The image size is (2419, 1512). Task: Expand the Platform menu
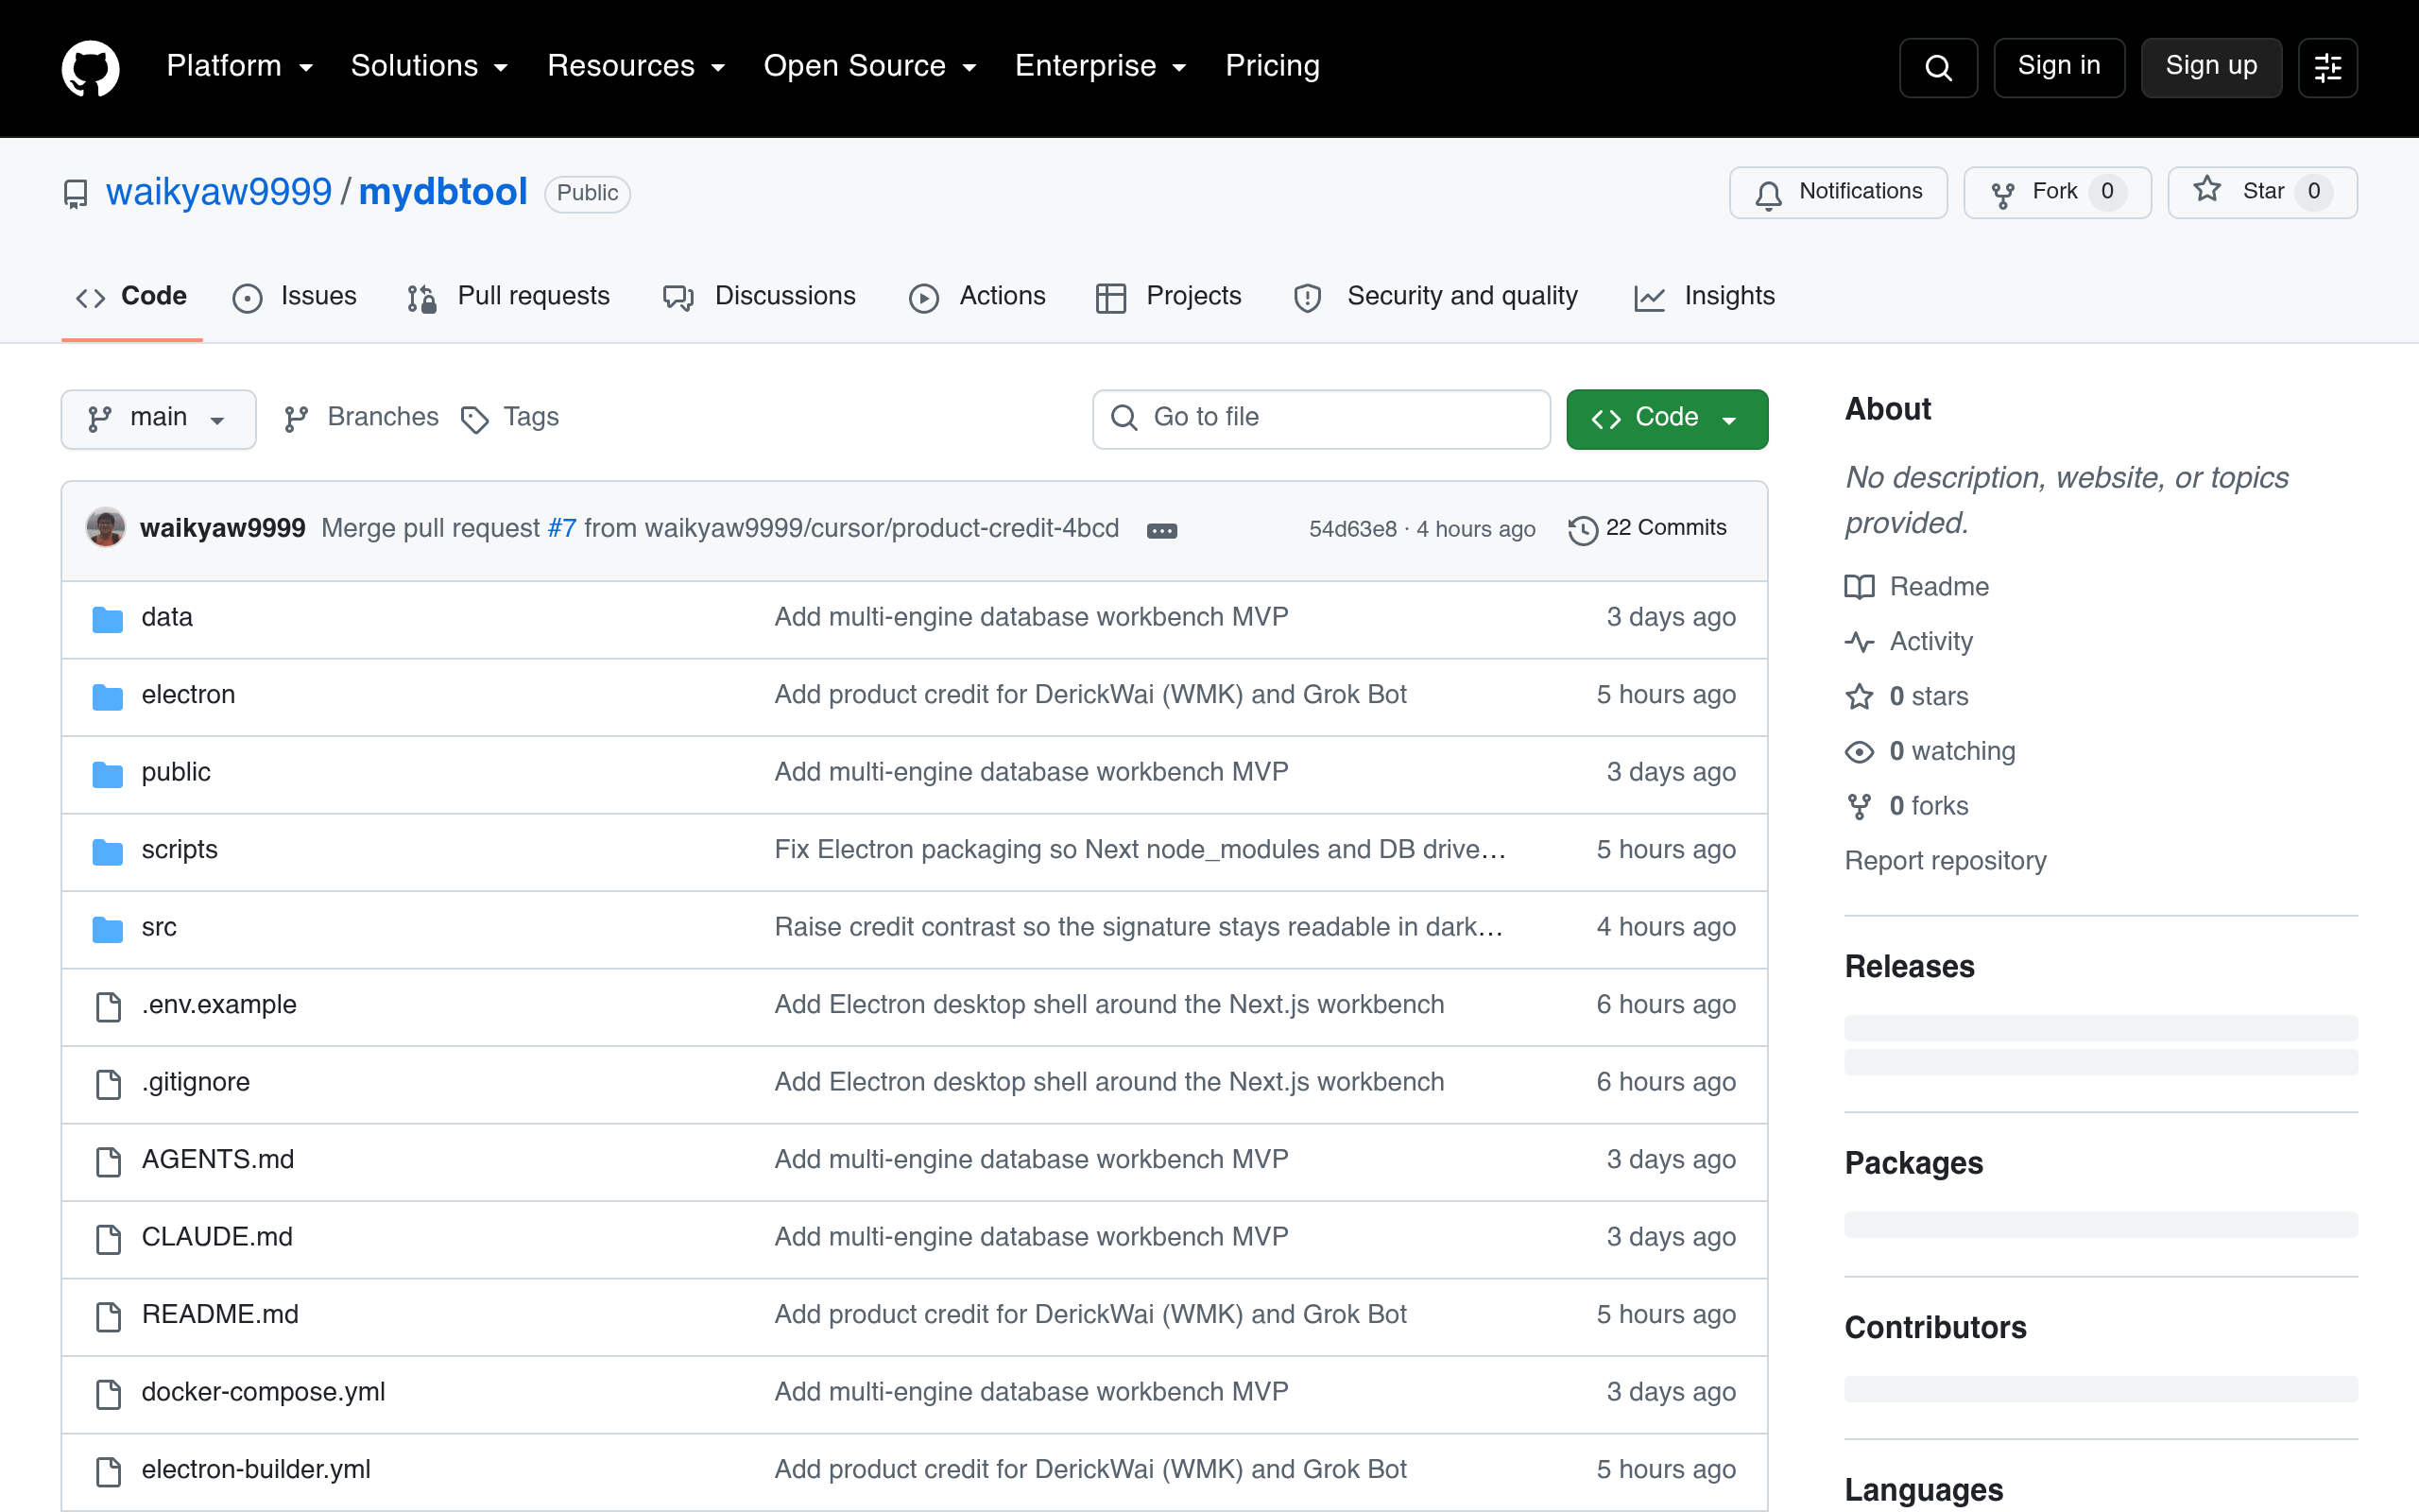point(240,66)
